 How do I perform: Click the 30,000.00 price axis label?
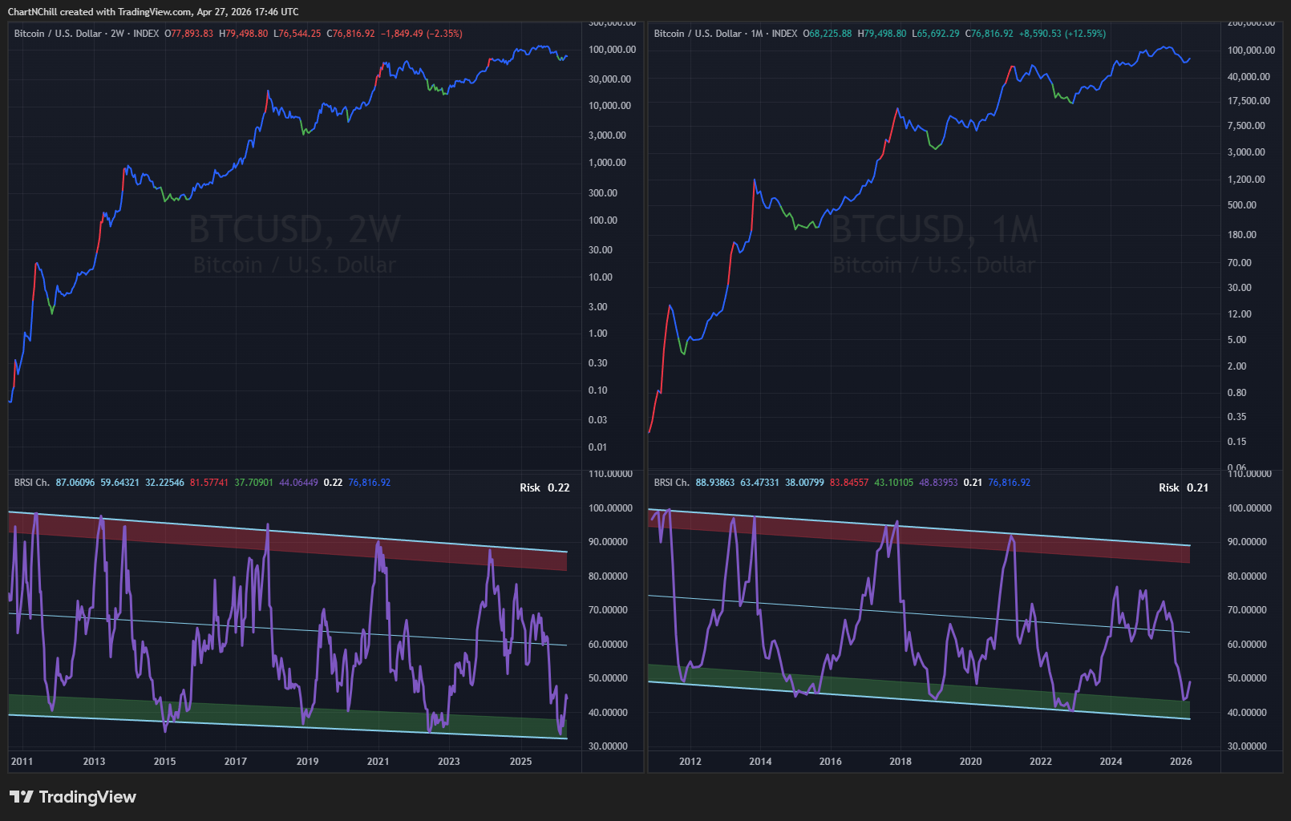point(610,79)
